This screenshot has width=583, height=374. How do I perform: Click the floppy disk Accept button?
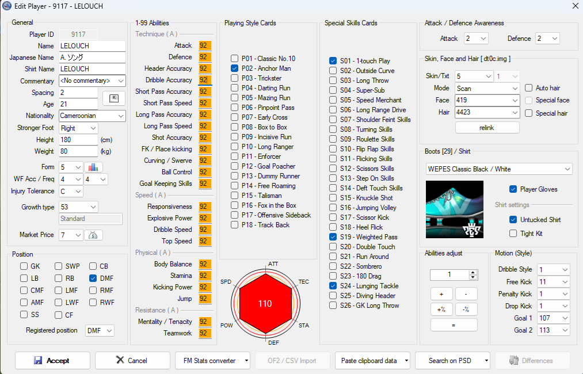[53, 361]
